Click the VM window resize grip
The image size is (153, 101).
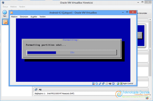(135, 84)
